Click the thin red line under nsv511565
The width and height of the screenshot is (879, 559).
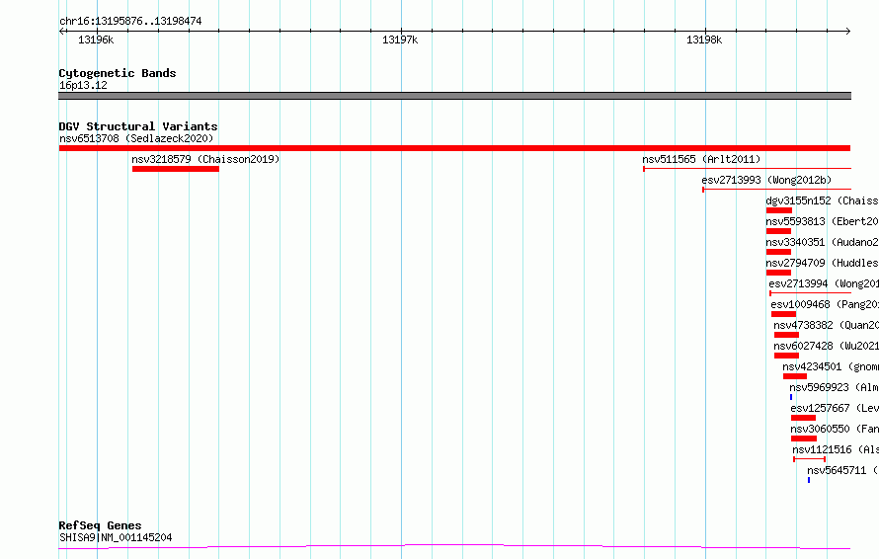(x=748, y=169)
